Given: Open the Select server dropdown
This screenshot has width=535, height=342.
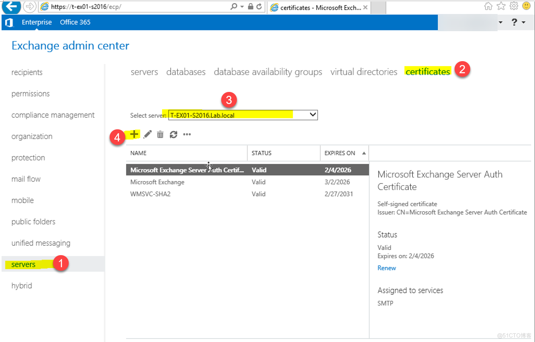Looking at the screenshot, I should coord(243,115).
